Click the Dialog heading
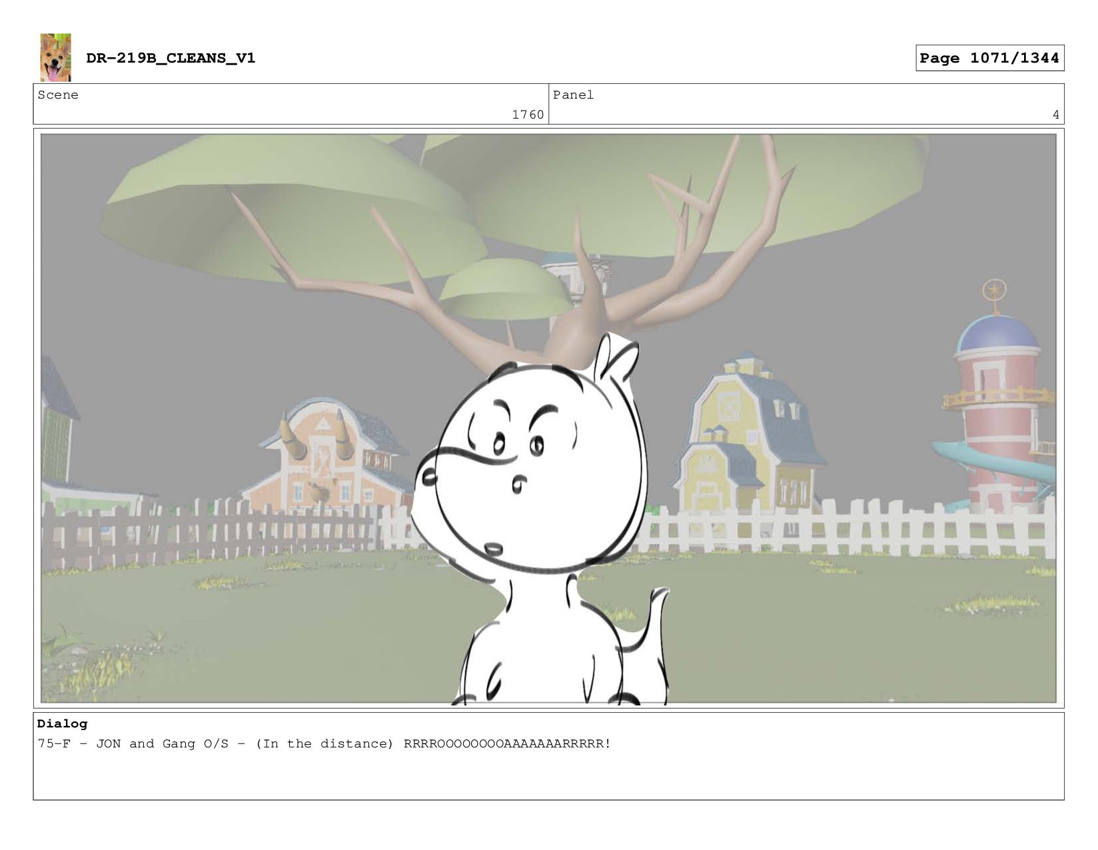1098x850 pixels. 62,723
